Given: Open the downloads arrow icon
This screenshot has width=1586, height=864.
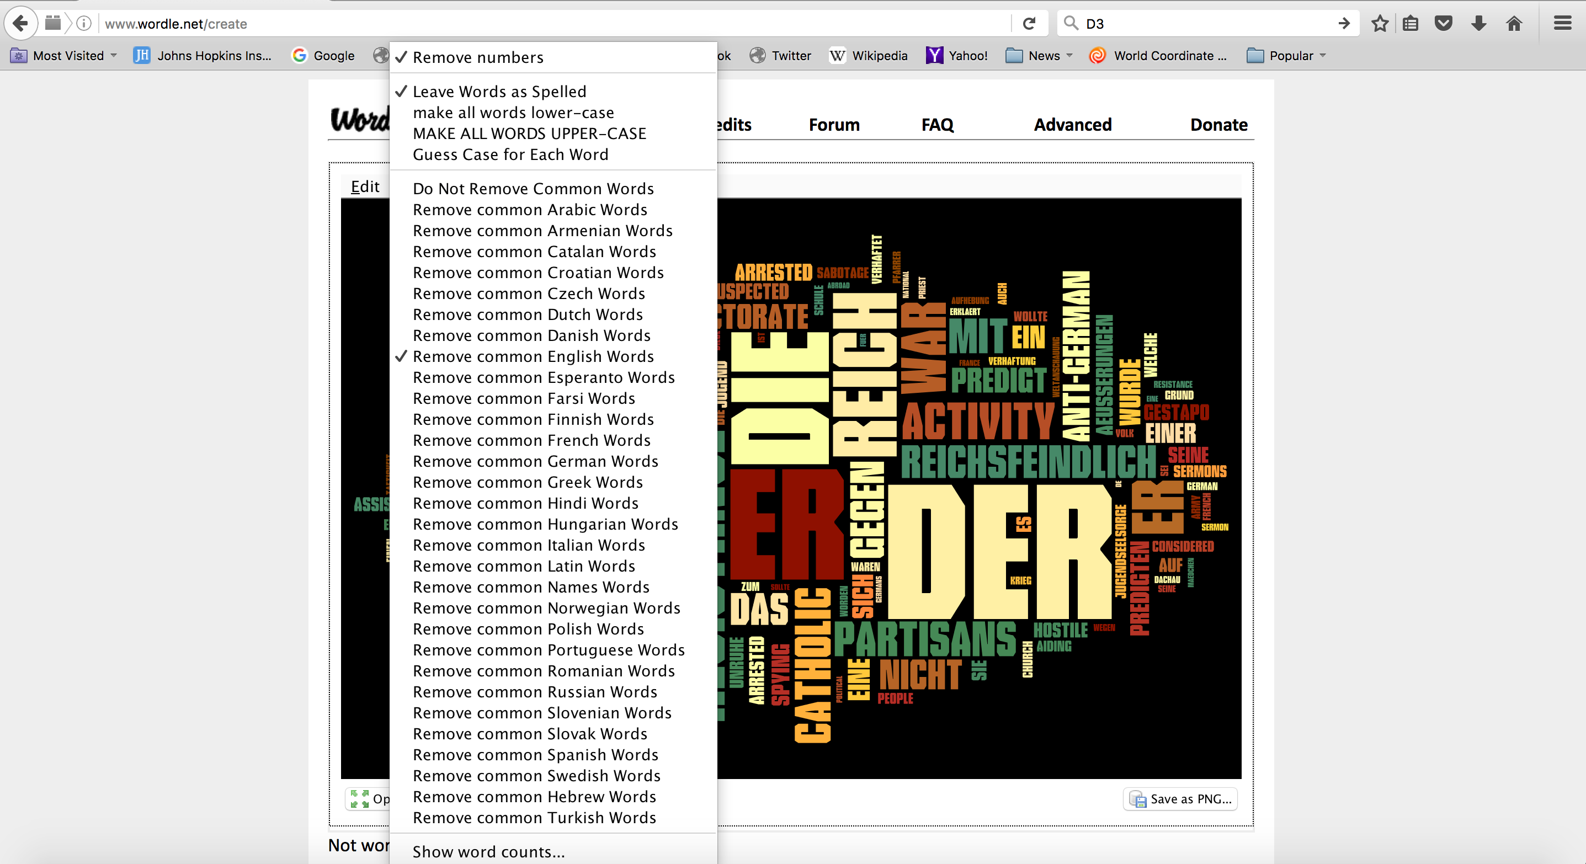Looking at the screenshot, I should tap(1479, 23).
